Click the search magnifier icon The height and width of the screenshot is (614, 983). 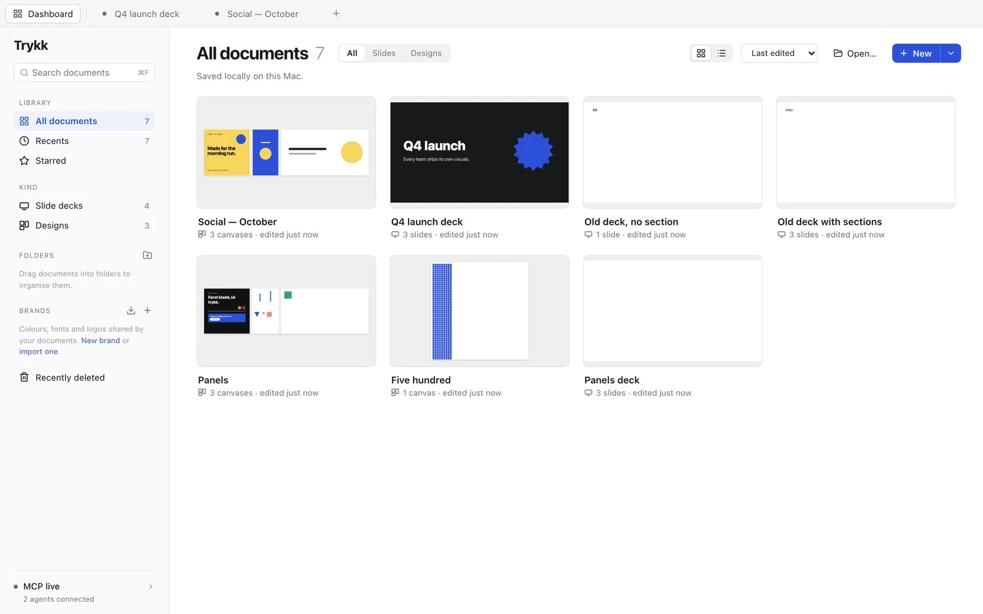pyautogui.click(x=24, y=72)
